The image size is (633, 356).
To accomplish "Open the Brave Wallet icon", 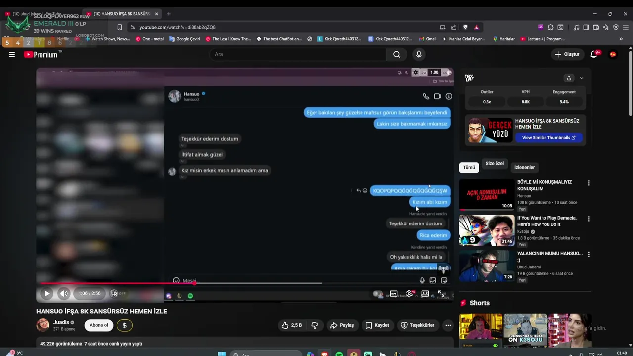I will pos(596,27).
